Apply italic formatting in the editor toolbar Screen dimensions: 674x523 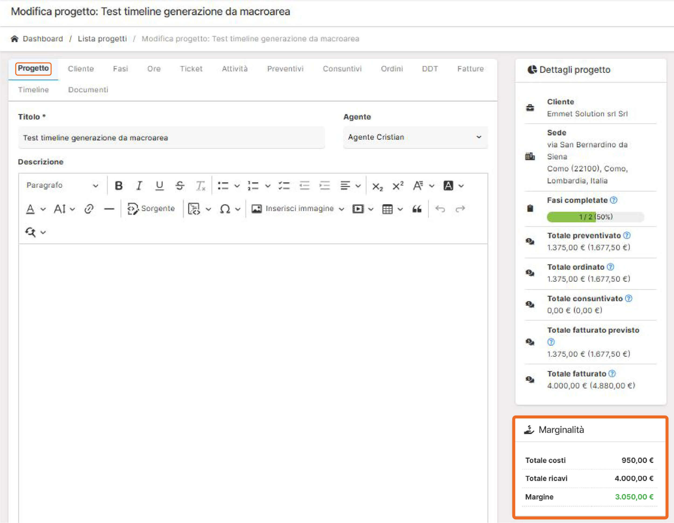click(139, 186)
